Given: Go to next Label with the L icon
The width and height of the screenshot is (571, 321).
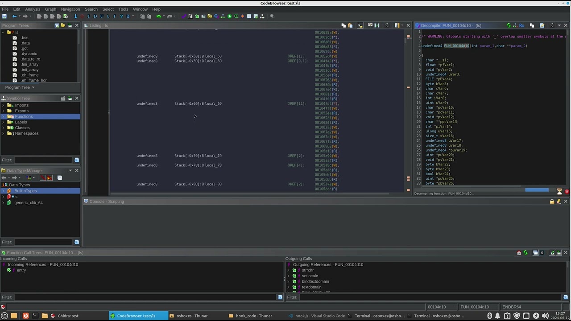Looking at the screenshot, I should click(108, 16).
